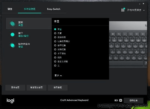
Task: Click the Craft keyboard image
Action: pos(128,44)
